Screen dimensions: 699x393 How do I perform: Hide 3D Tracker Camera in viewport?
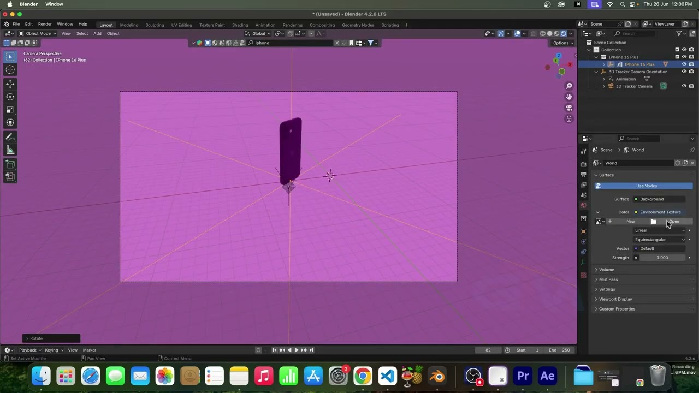point(684,86)
